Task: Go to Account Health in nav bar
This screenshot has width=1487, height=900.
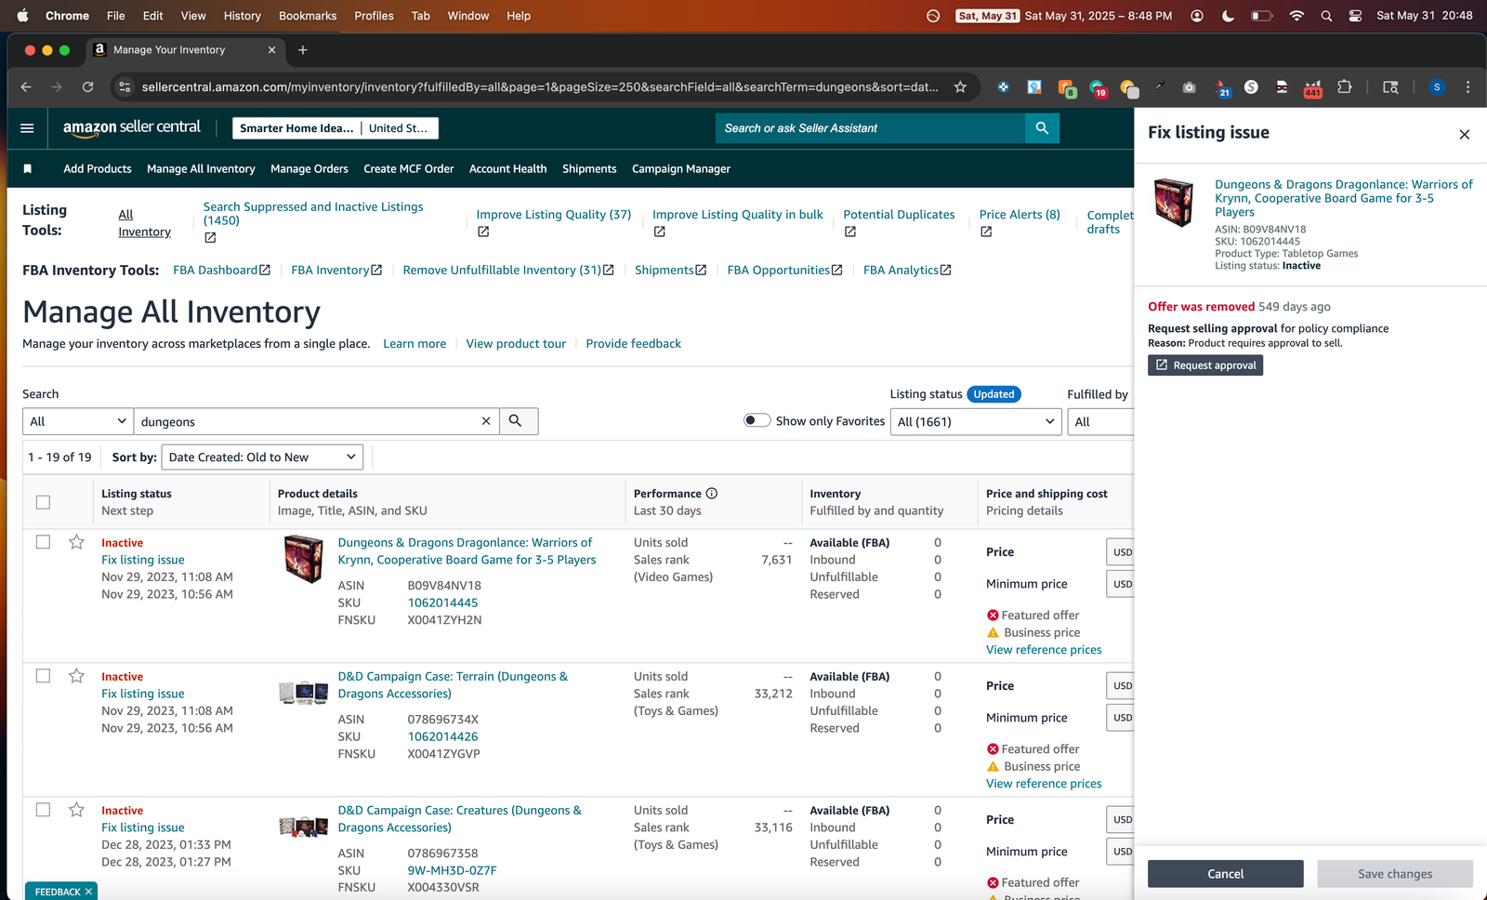Action: tap(507, 169)
